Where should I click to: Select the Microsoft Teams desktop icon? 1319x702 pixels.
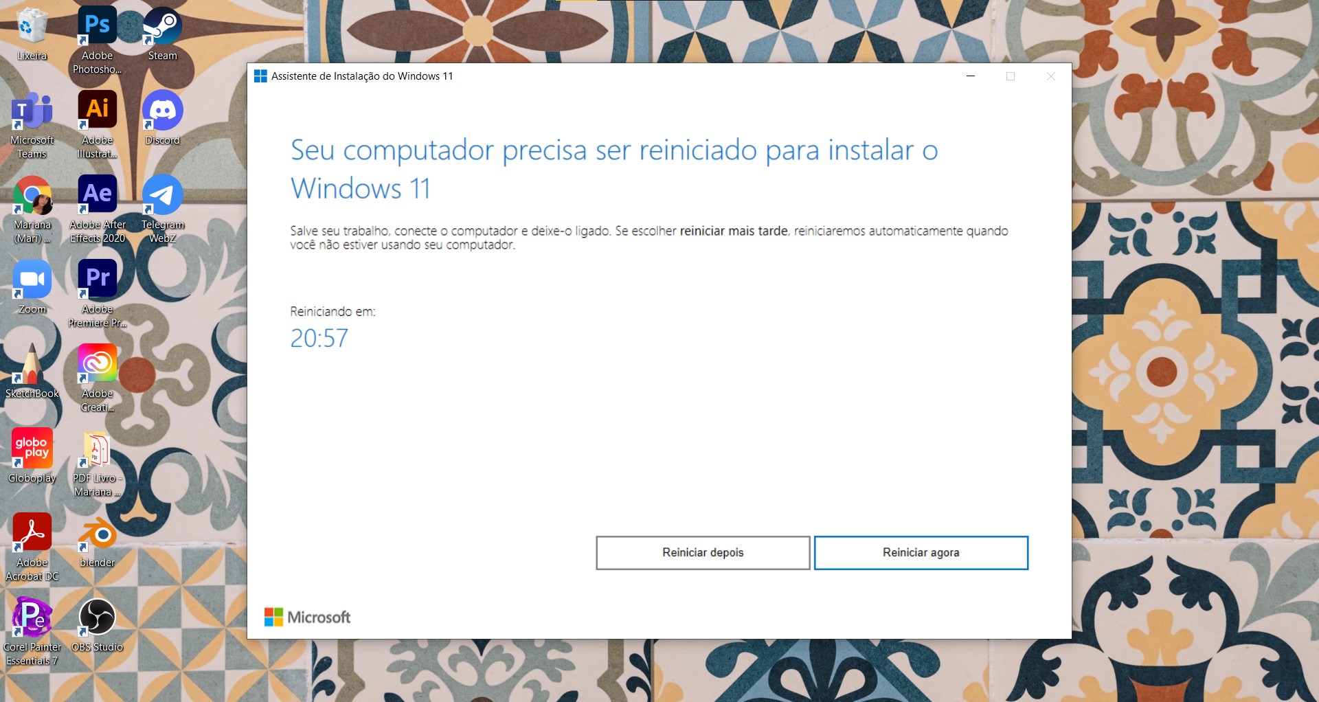click(32, 125)
